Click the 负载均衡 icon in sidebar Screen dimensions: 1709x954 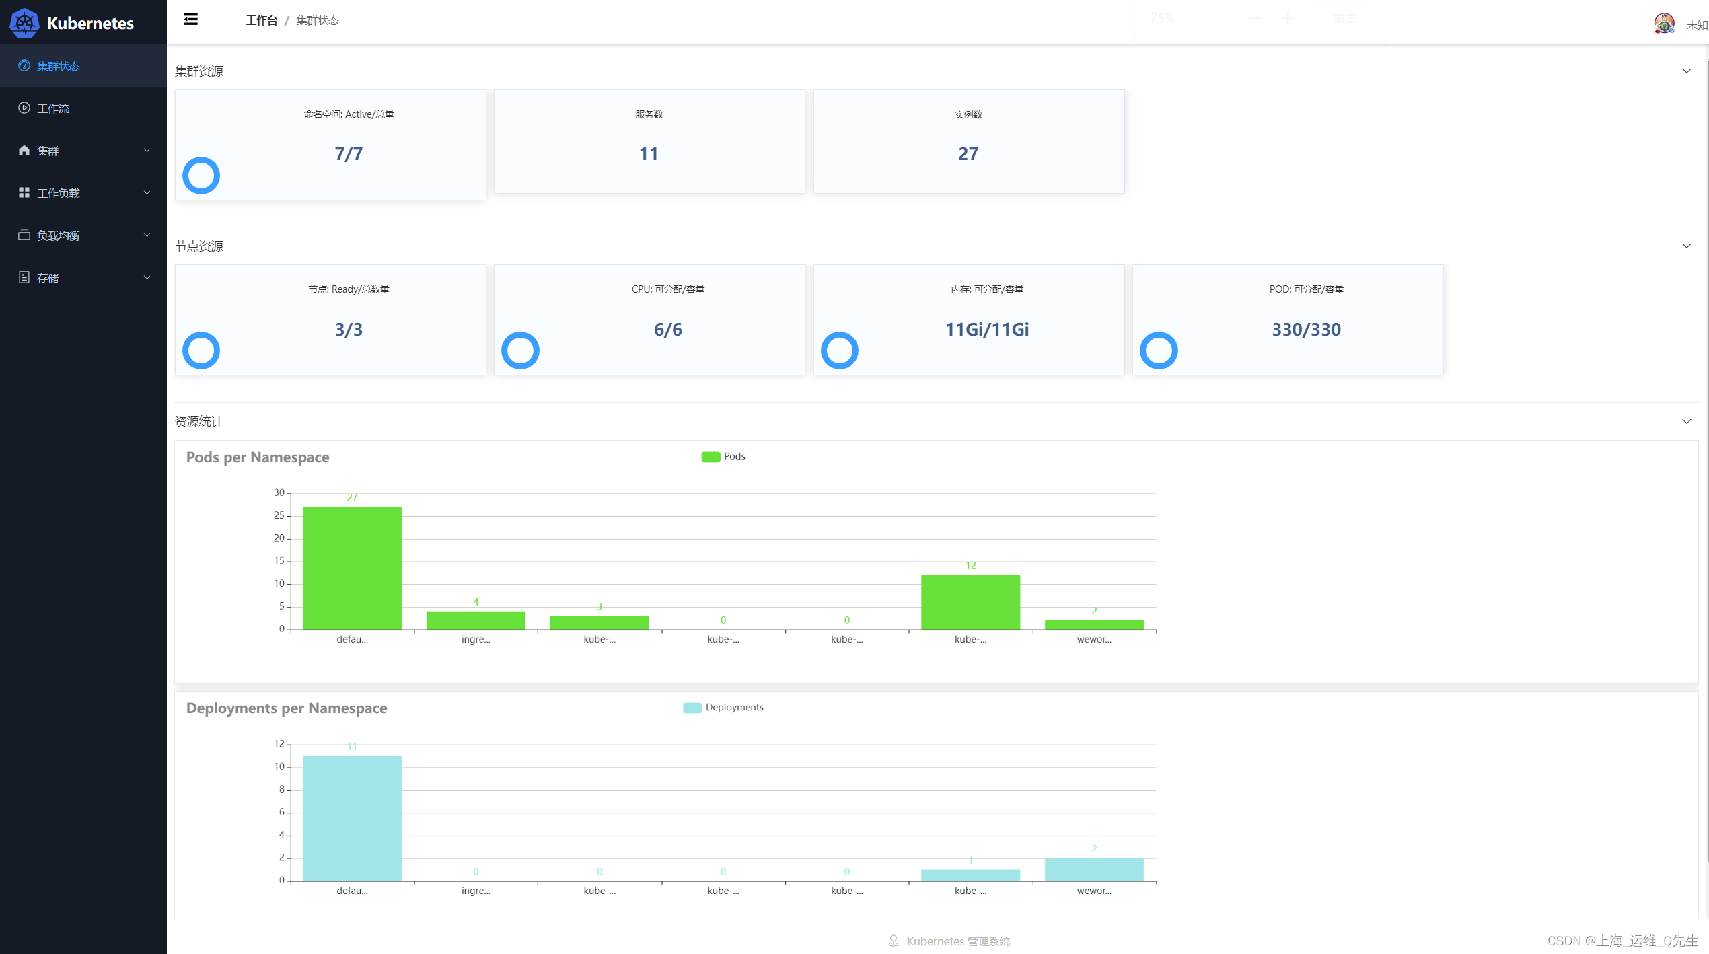[x=24, y=235]
